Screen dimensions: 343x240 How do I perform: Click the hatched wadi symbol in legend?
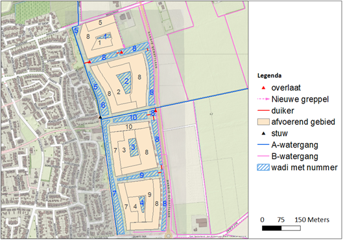(263, 168)
